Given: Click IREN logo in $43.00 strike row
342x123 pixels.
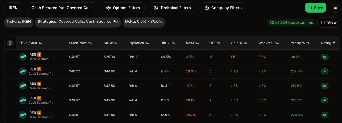Looking at the screenshot, I should (x=23, y=100).
